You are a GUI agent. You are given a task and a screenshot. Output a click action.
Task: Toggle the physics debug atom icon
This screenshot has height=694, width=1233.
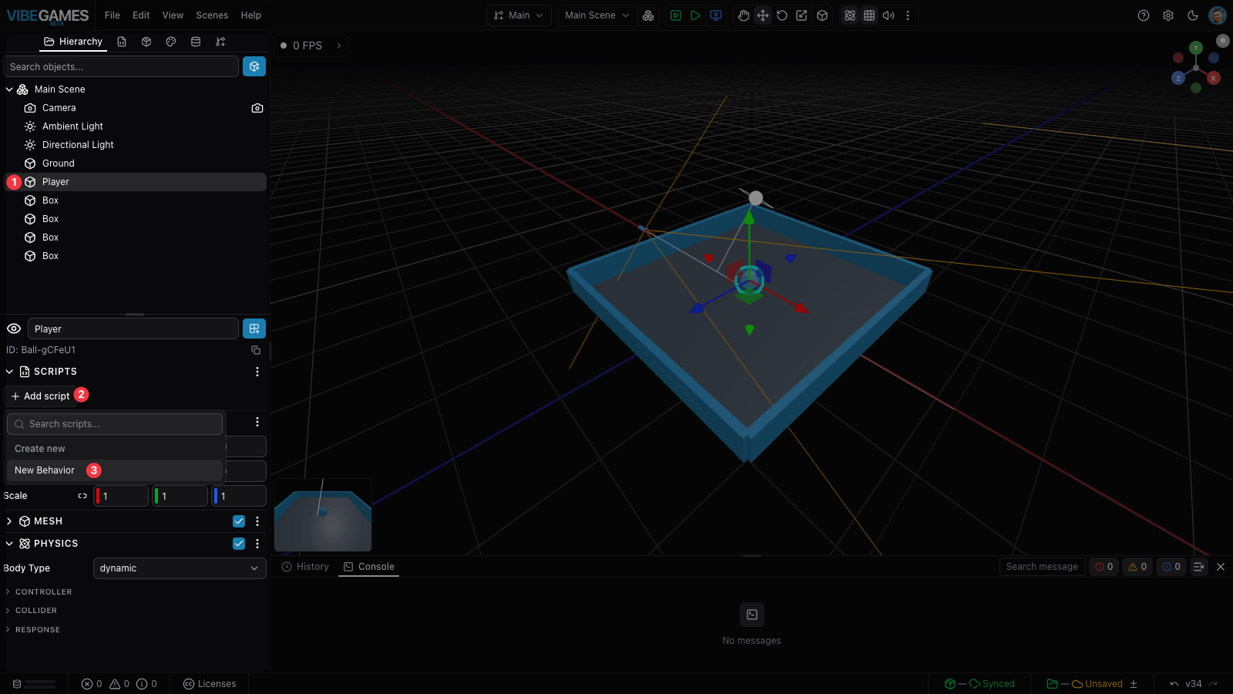click(x=850, y=15)
